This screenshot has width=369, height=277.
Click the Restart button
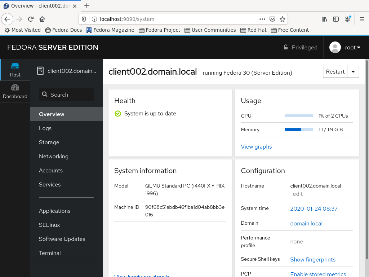[335, 72]
